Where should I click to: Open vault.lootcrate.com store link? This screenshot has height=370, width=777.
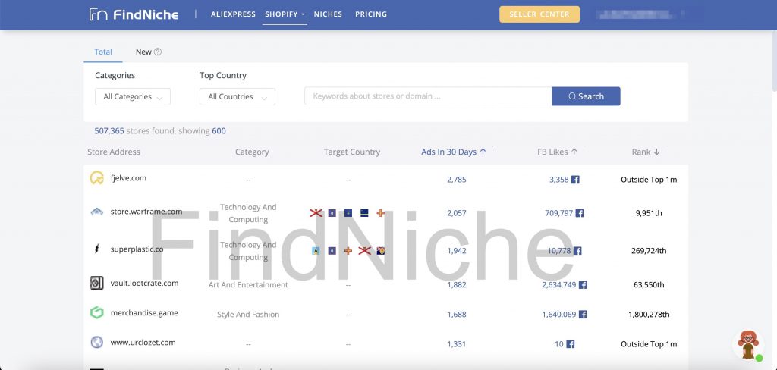click(144, 284)
